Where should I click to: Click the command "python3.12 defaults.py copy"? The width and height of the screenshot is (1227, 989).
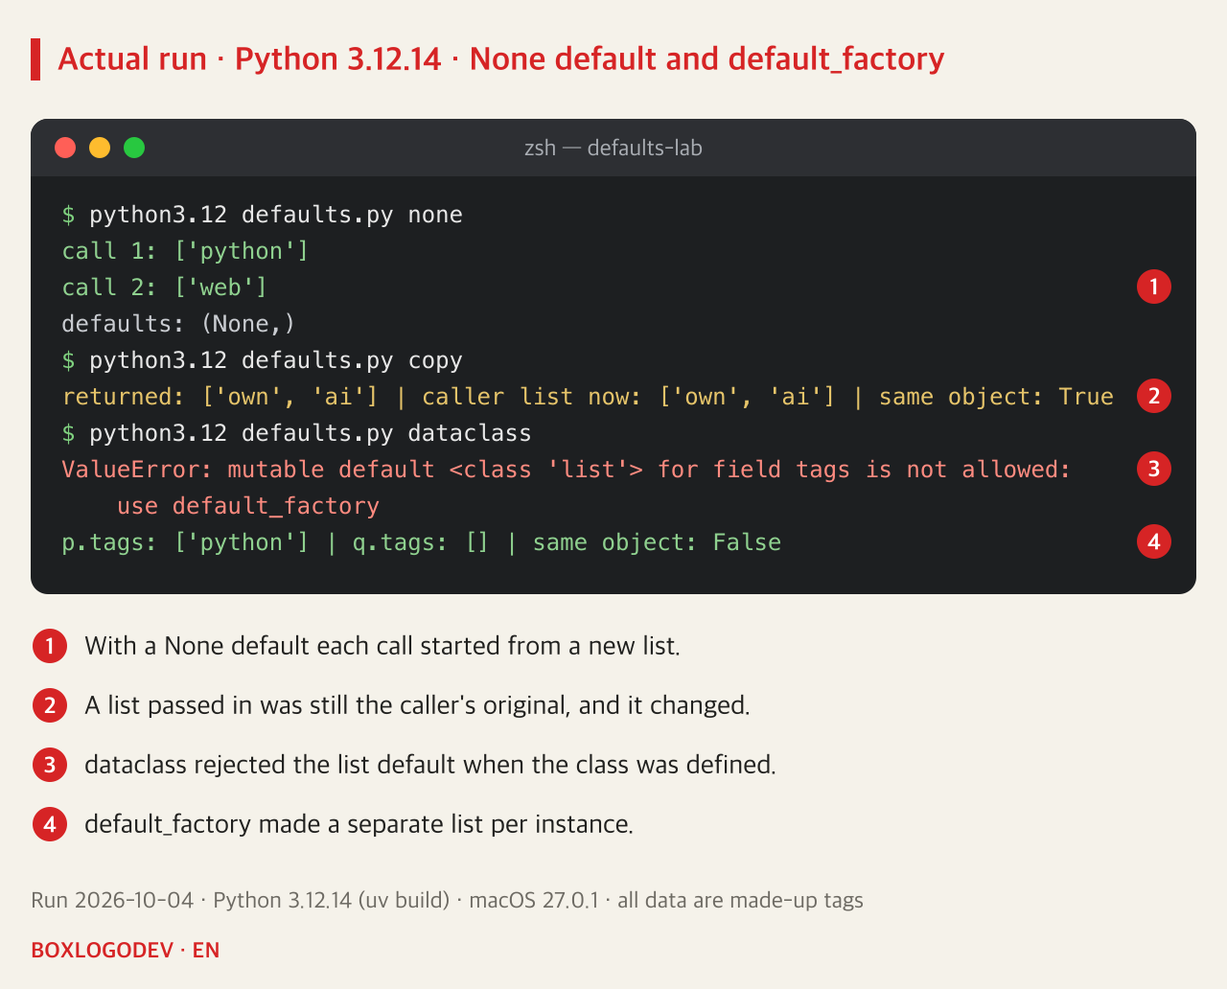click(x=276, y=360)
